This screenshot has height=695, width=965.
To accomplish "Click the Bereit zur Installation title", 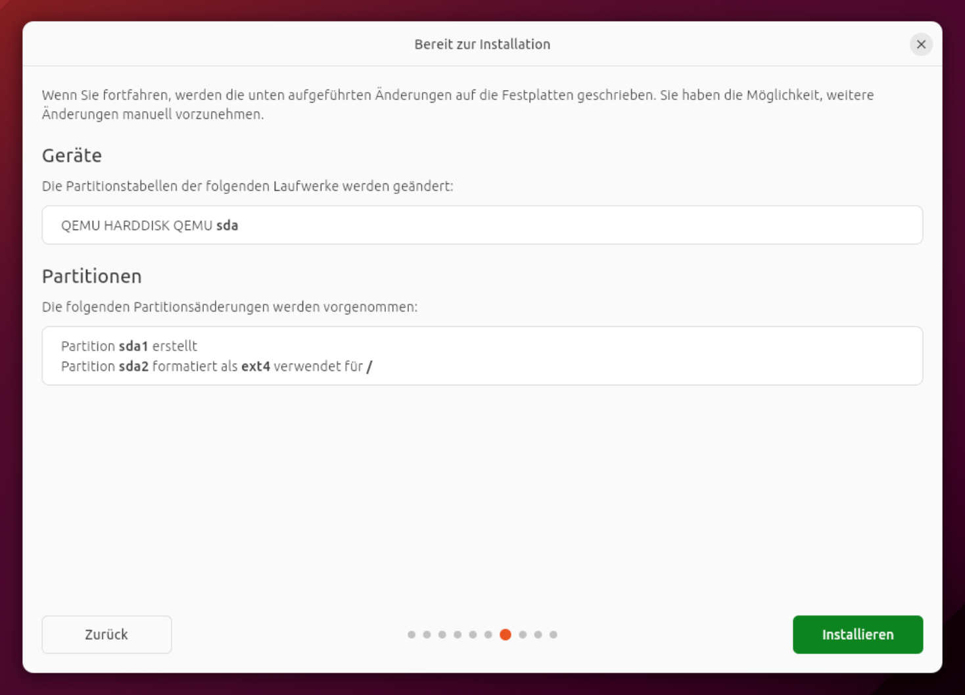I will [482, 44].
